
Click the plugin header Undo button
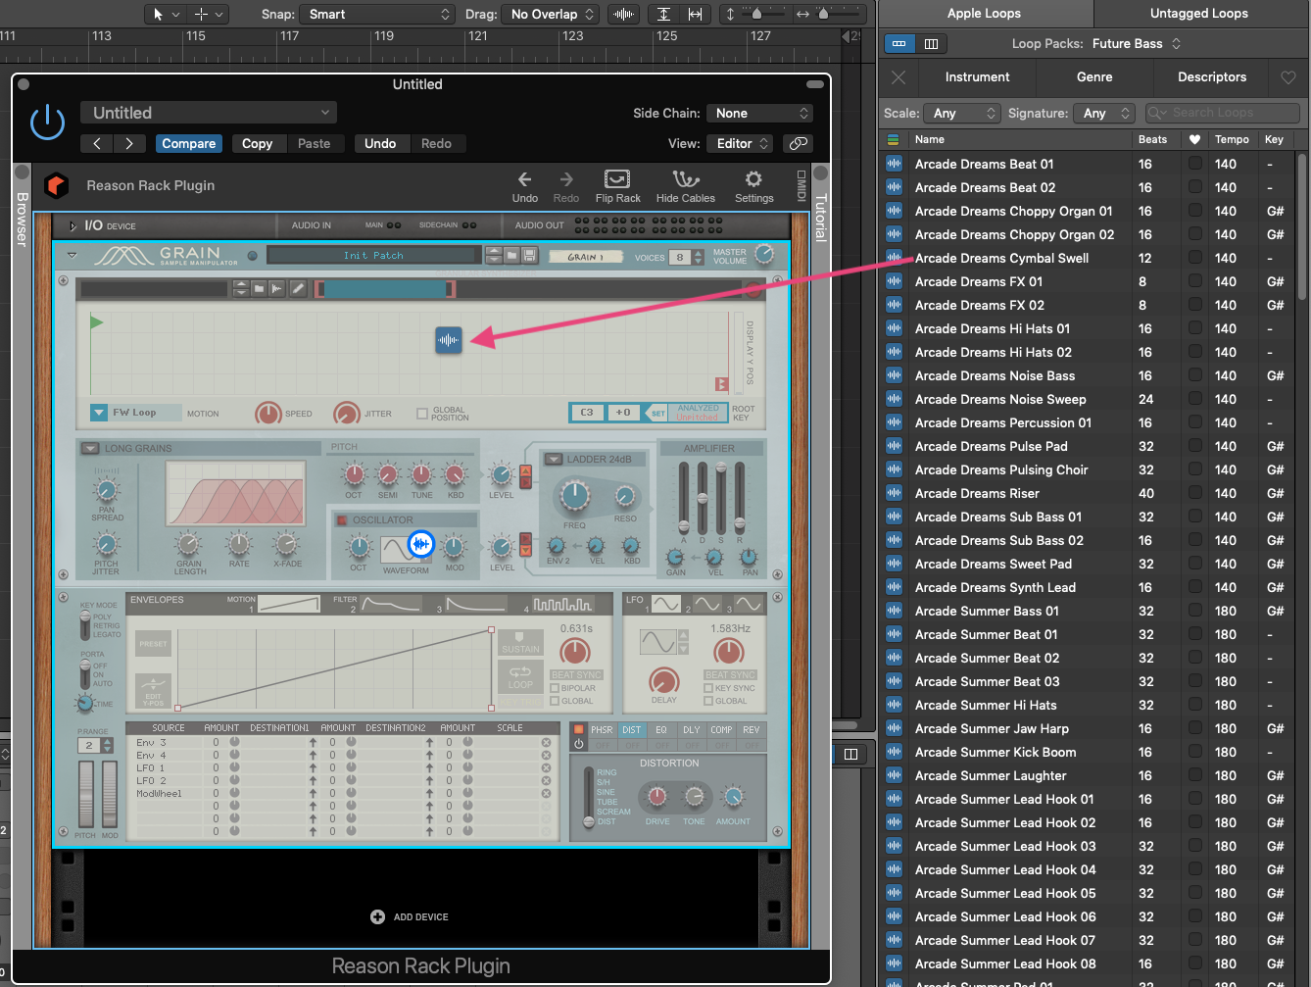click(x=380, y=143)
